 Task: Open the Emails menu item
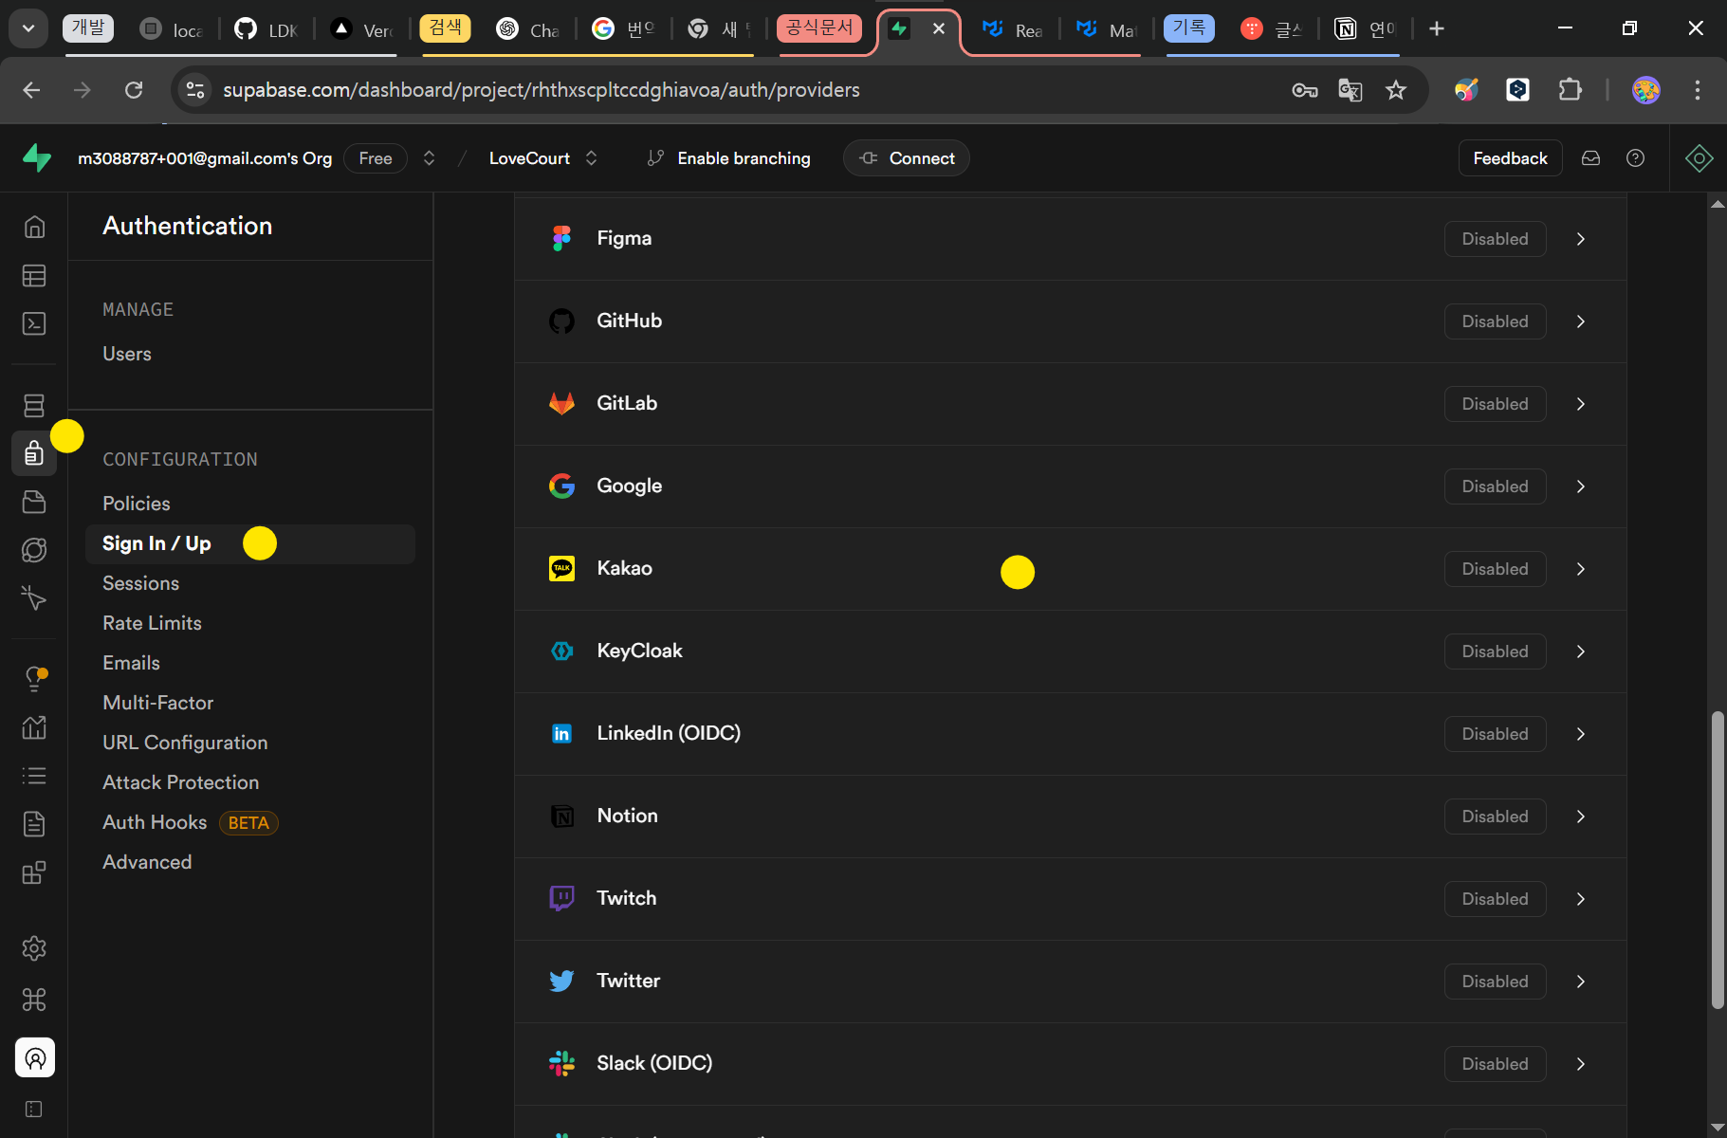(x=132, y=663)
